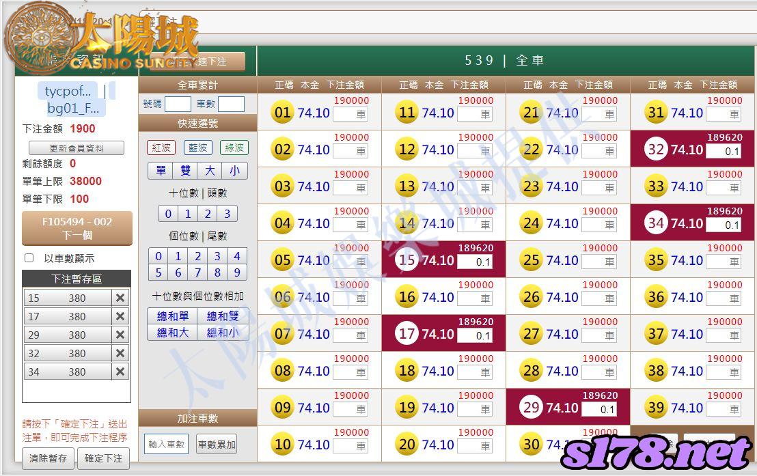
Task: Select yellow ball number 39
Action: [x=656, y=408]
